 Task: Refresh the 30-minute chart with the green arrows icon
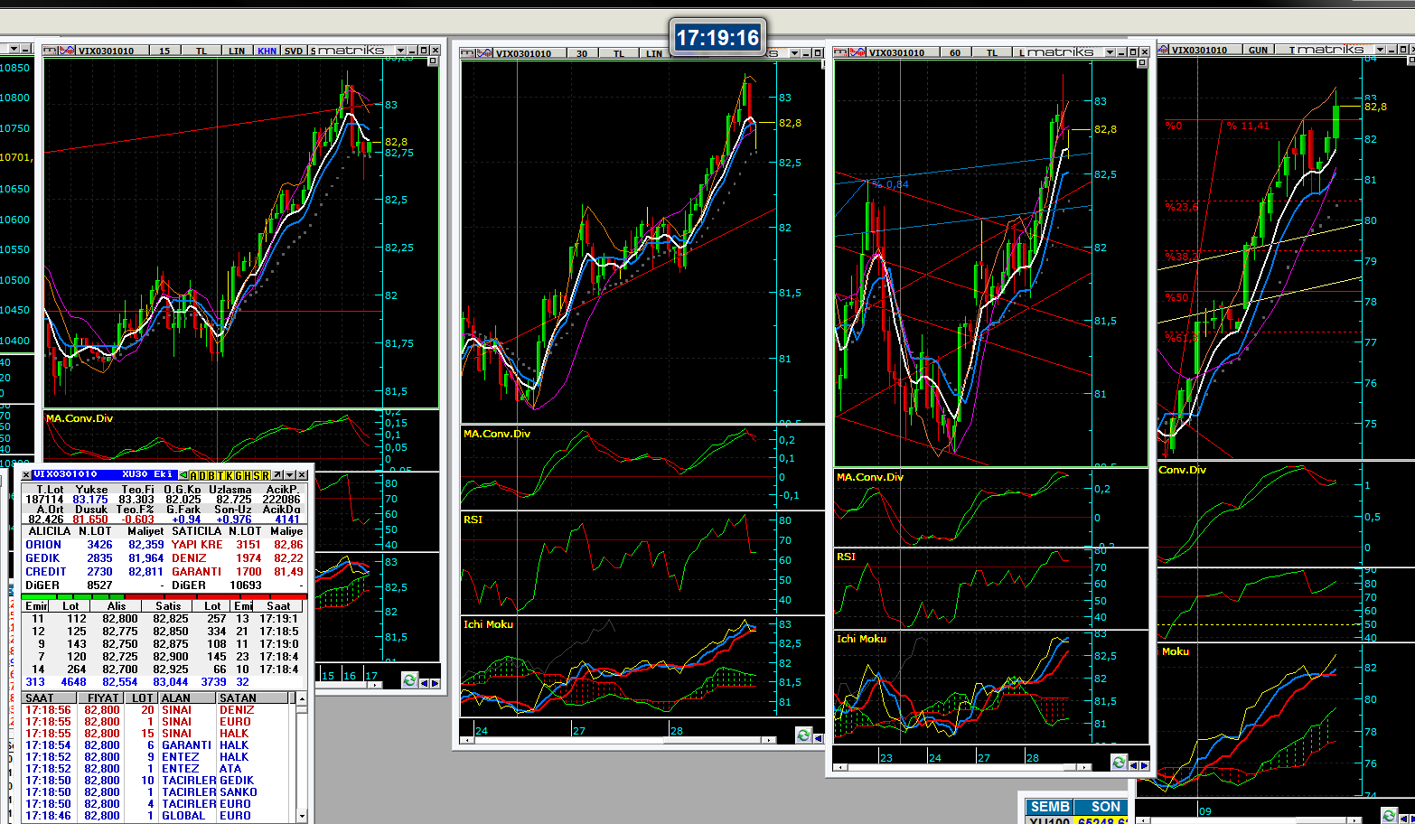click(803, 735)
